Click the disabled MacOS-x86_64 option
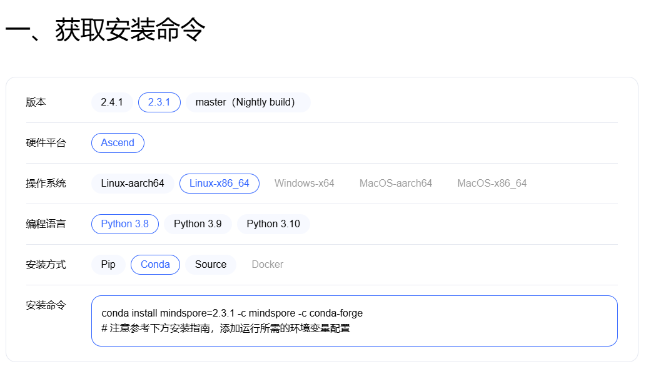646x374 pixels. tap(492, 184)
